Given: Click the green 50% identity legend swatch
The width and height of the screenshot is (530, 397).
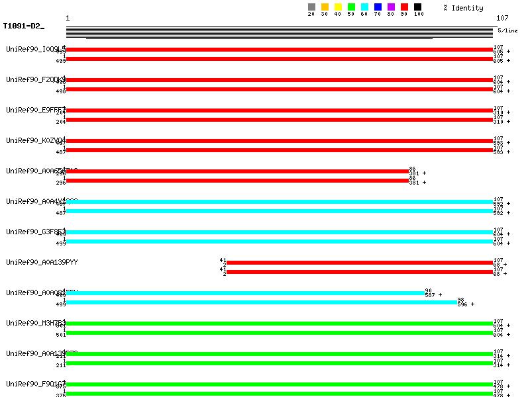Looking at the screenshot, I should point(351,7).
